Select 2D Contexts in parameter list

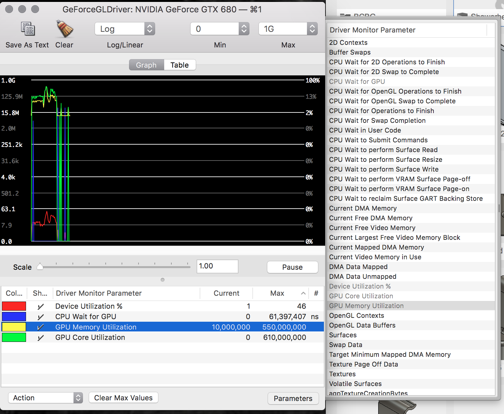pyautogui.click(x=411, y=43)
